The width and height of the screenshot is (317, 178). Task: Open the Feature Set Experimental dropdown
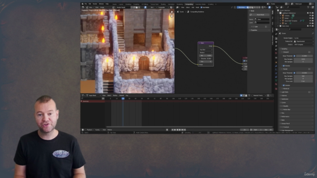click(304, 41)
